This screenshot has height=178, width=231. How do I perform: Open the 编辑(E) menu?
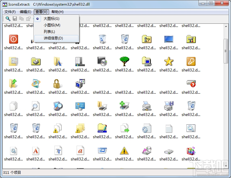point(25,12)
